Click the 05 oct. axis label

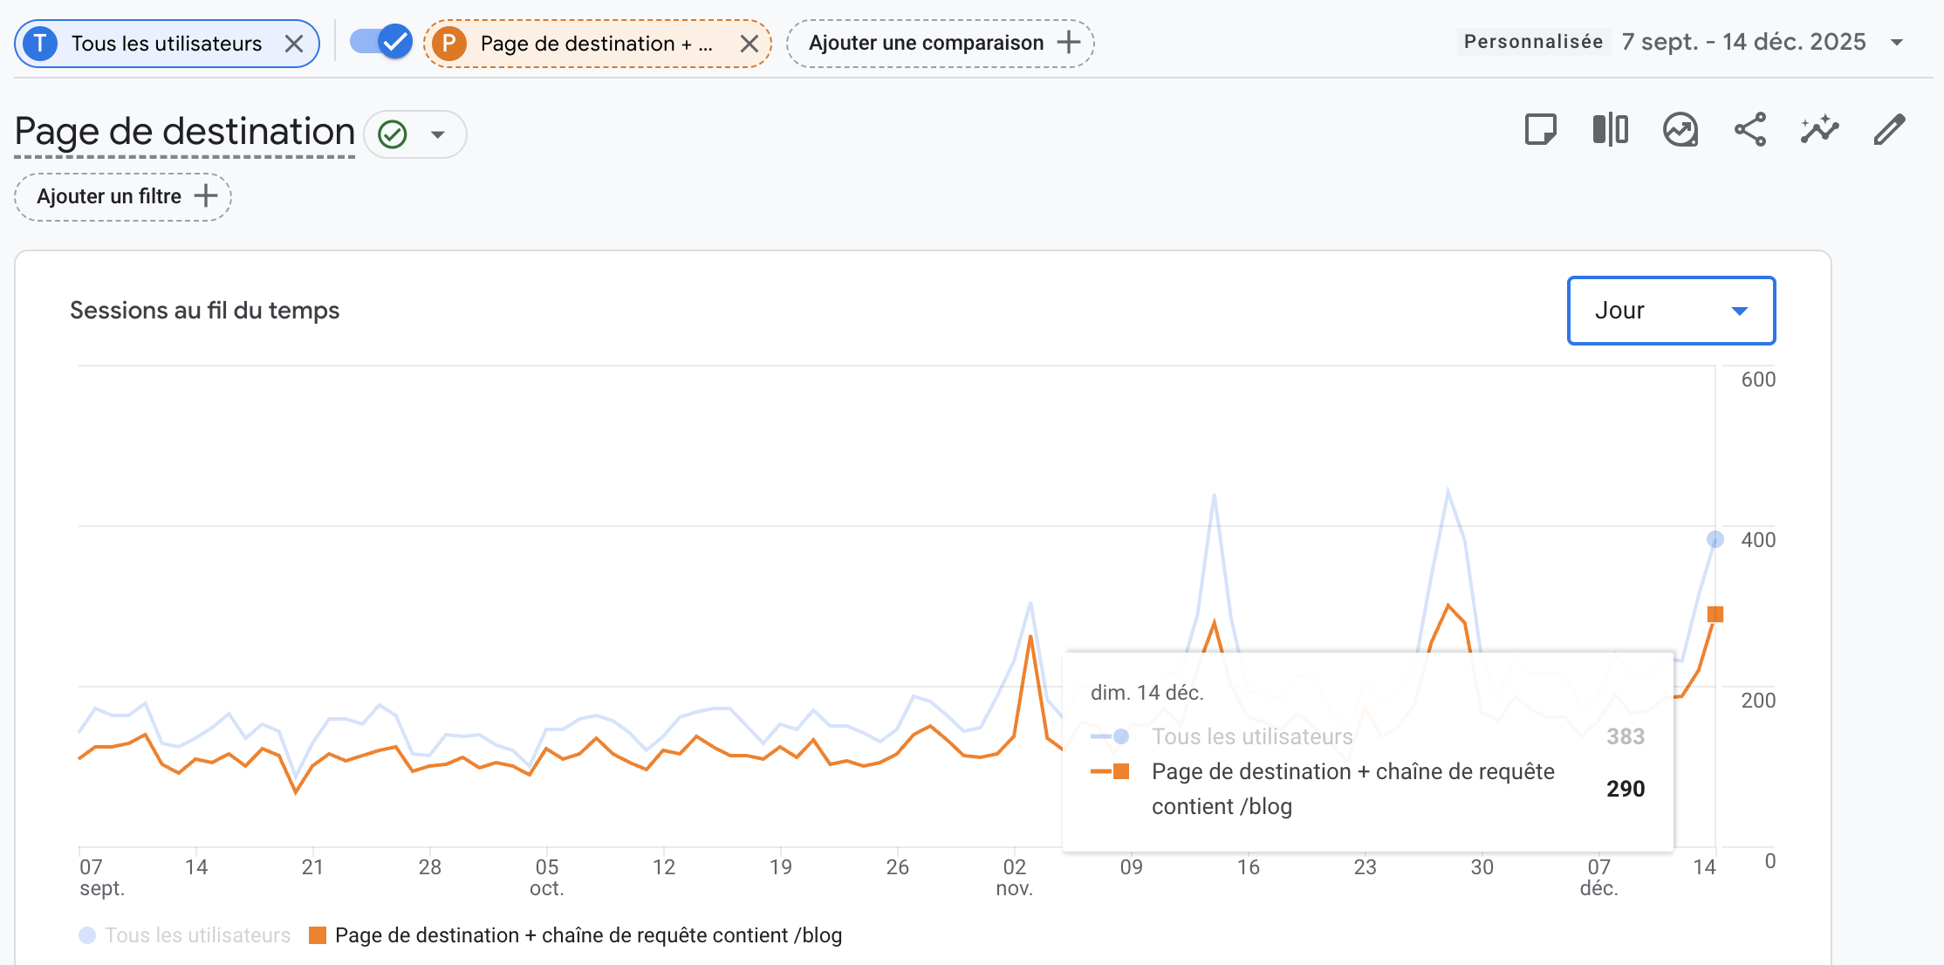[x=547, y=878]
